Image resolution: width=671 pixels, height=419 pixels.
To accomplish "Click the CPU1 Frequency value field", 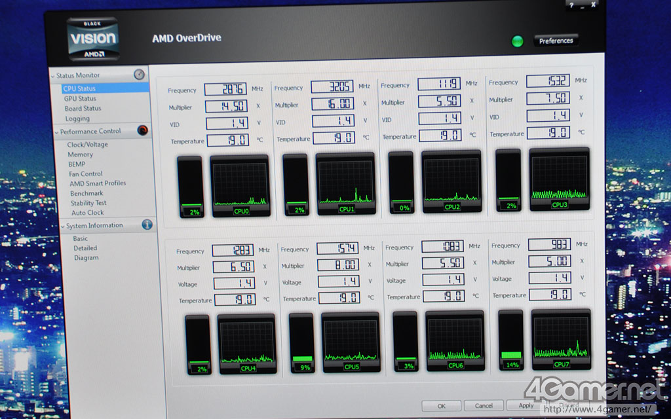I will (x=332, y=87).
